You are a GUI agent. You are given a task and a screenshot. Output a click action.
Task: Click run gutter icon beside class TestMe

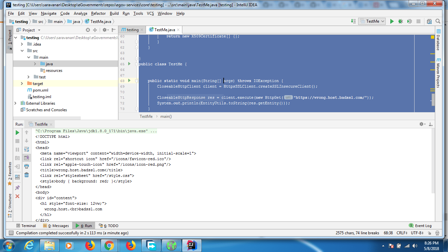(x=129, y=64)
